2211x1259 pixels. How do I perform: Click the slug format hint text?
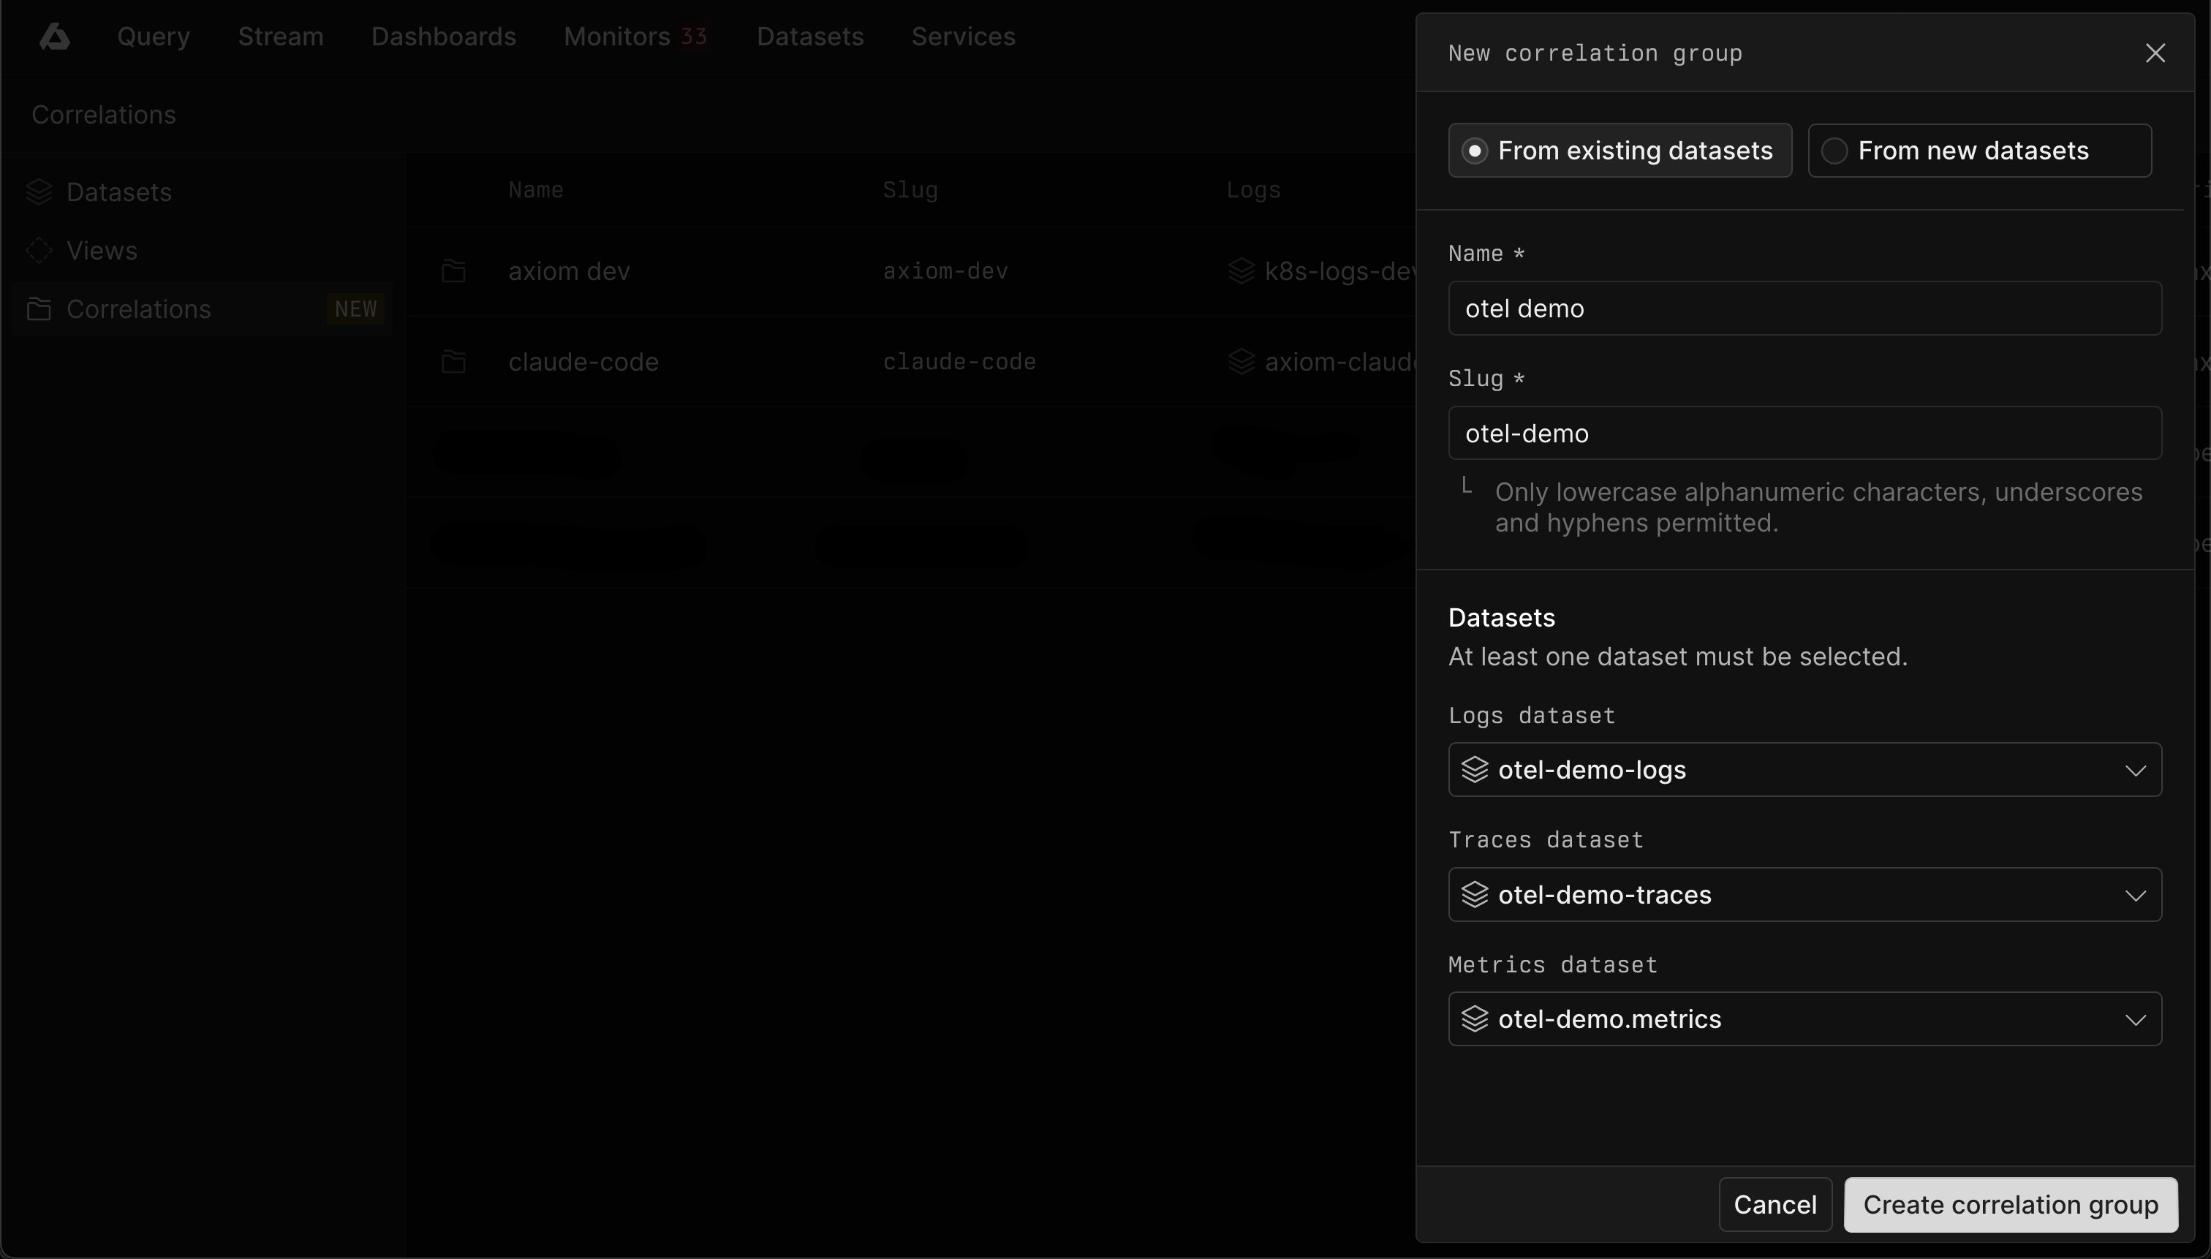(1818, 507)
